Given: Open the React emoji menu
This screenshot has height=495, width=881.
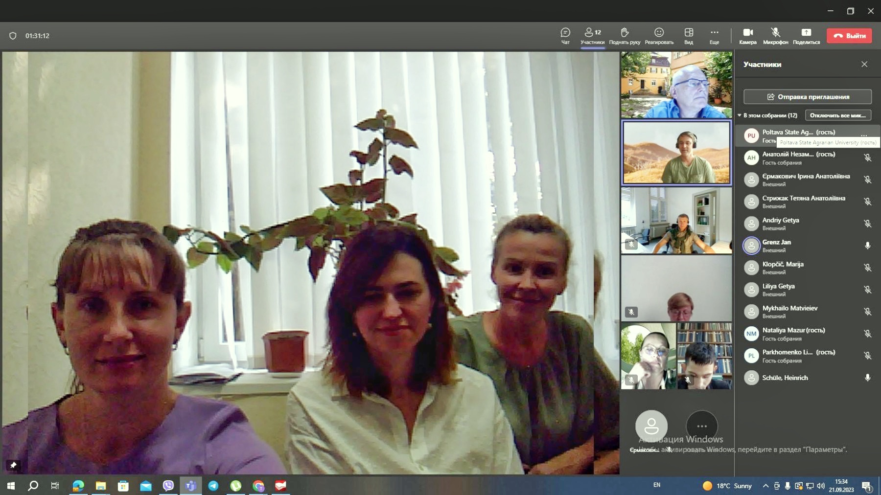Looking at the screenshot, I should click(659, 36).
